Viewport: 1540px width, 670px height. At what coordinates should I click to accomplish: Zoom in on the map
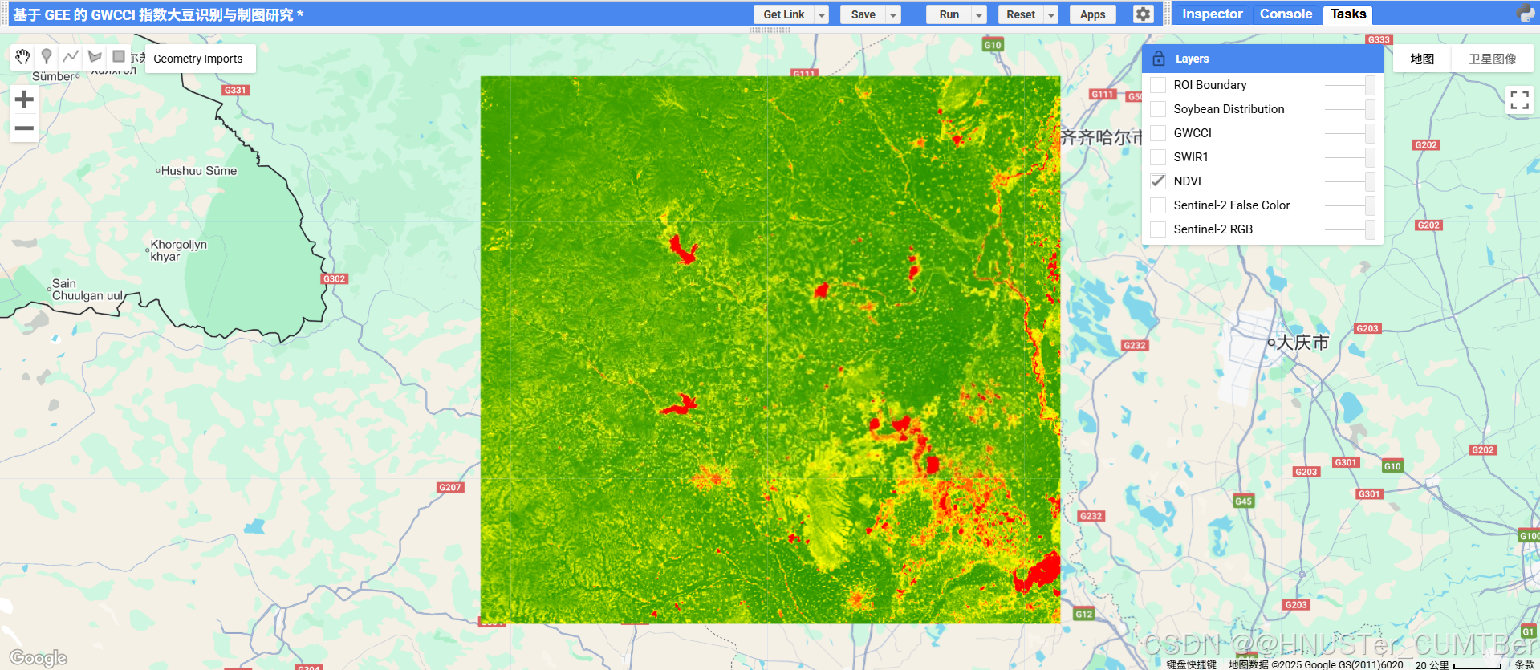coord(24,99)
